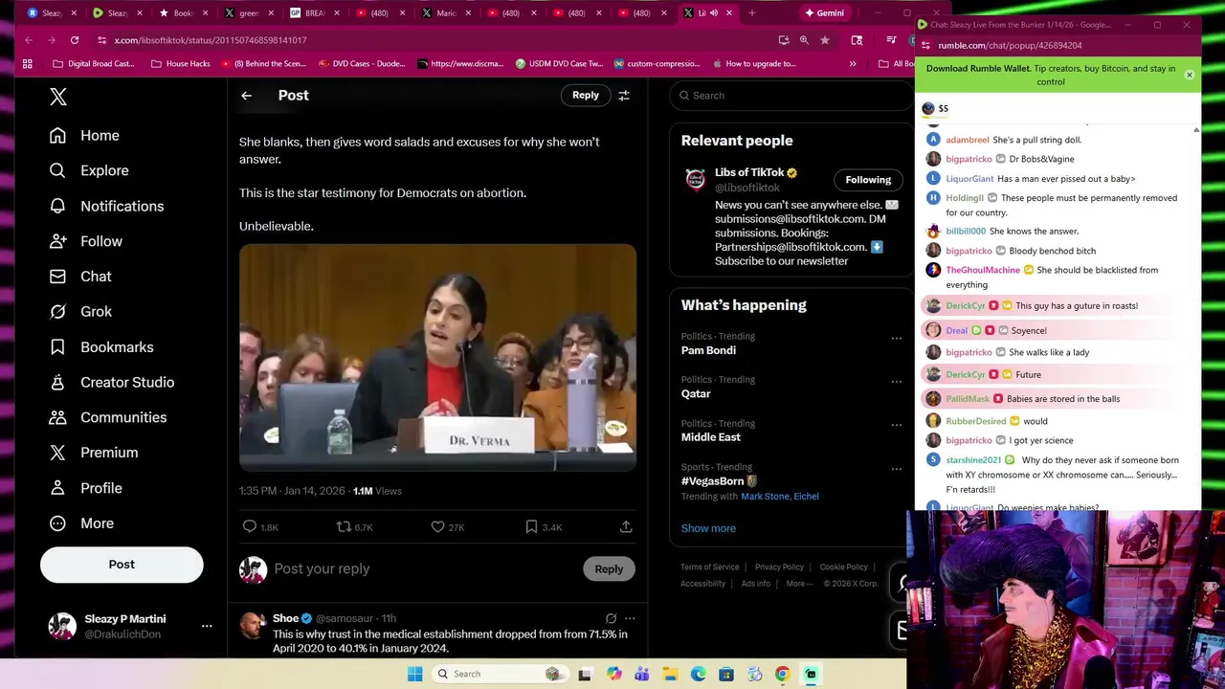This screenshot has width=1225, height=689.
Task: Open Bookmarks in X sidebar
Action: pyautogui.click(x=100, y=347)
